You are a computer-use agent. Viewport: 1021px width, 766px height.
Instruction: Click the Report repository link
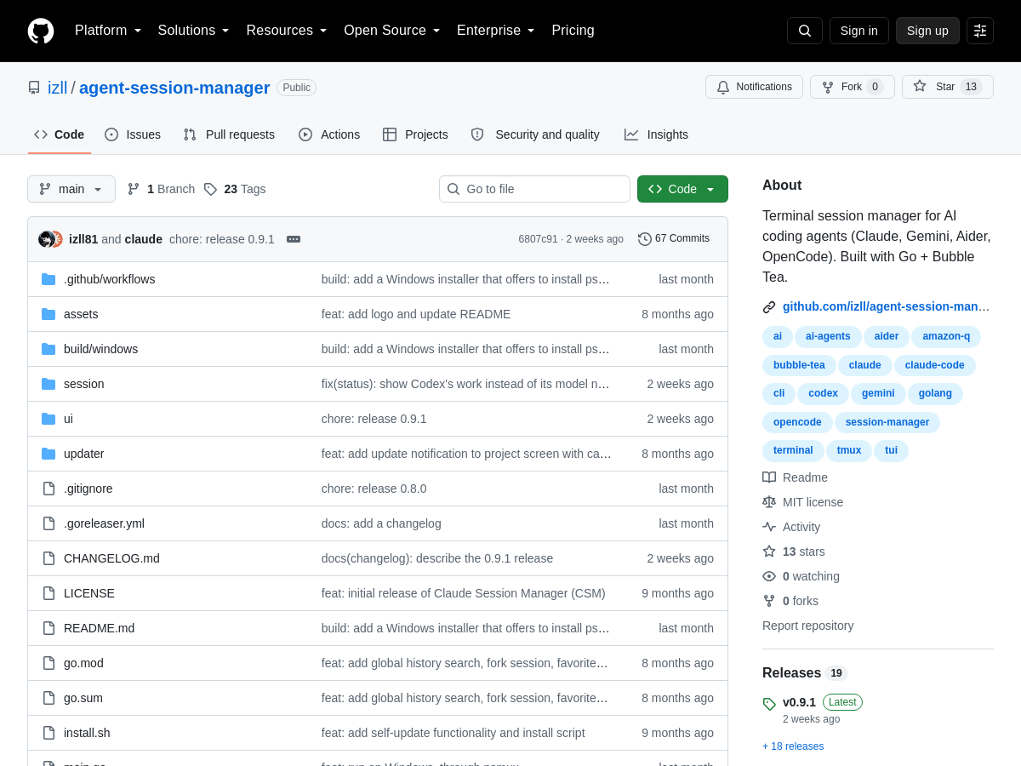tap(807, 626)
